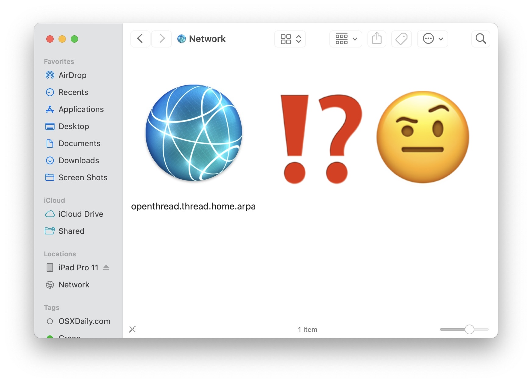
Task: Expand the Group By options dropdown
Action: coord(346,39)
